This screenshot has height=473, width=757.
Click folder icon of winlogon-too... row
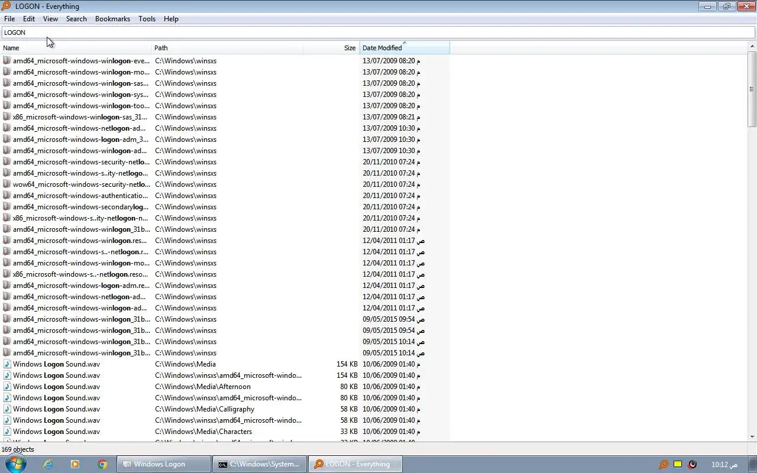(7, 105)
